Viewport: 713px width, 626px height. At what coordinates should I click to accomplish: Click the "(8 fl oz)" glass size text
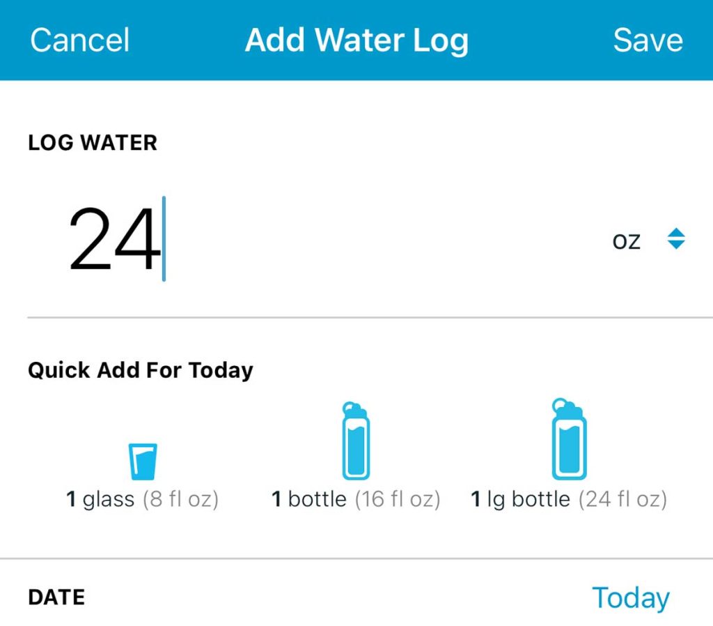[x=181, y=500]
